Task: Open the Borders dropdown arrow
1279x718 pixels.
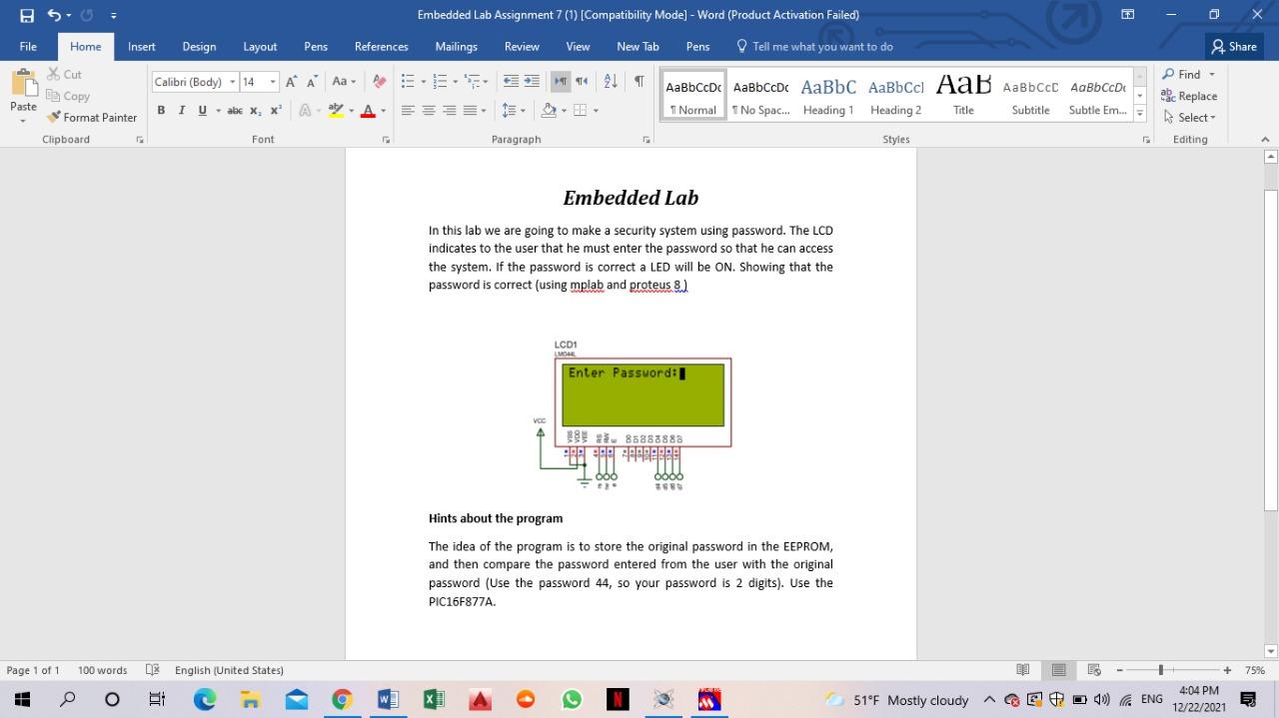Action: coord(596,110)
